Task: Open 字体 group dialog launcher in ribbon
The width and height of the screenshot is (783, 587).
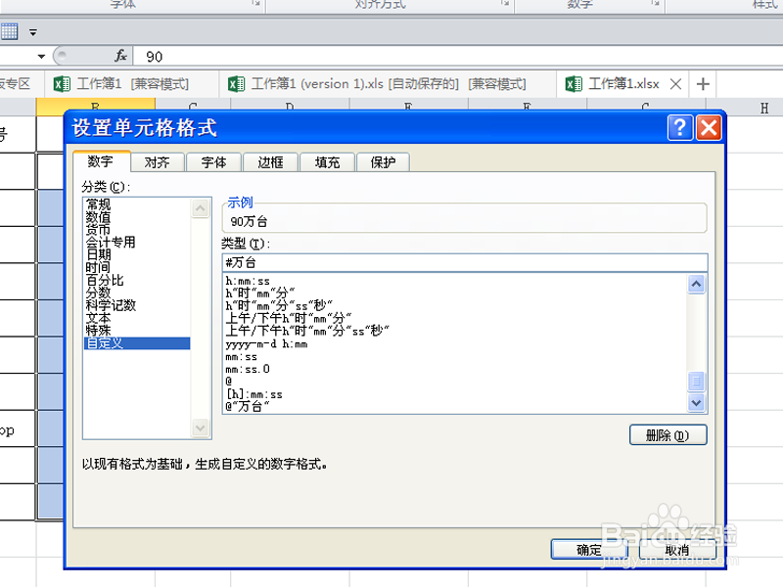Action: 256,4
